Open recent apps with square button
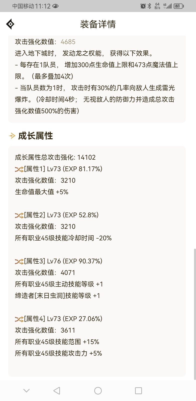 pyautogui.click(x=138, y=391)
